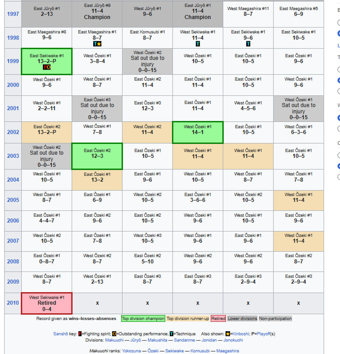Click the Outstanding performance icon in Sanshō key
The image size is (340, 354).
(x=114, y=334)
